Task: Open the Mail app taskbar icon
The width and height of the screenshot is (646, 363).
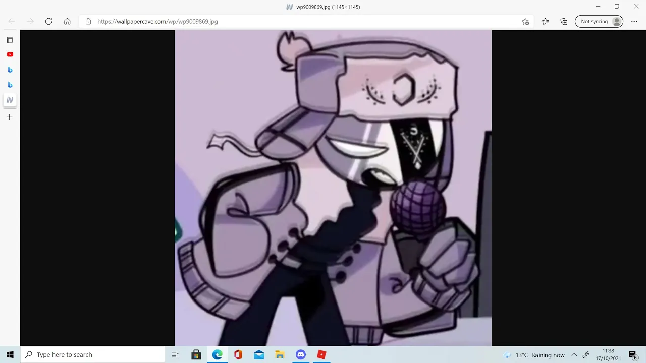Action: click(x=259, y=354)
